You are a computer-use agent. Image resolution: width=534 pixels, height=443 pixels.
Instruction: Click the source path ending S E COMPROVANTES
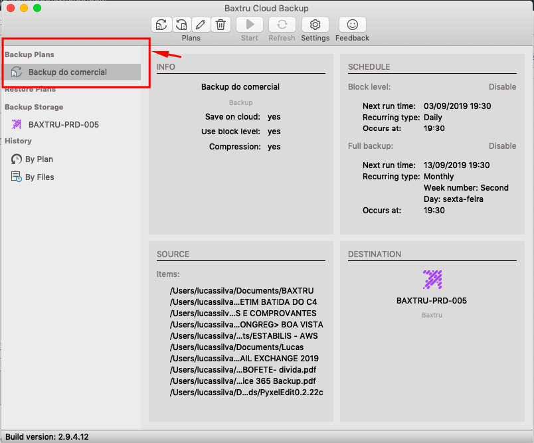tap(243, 313)
